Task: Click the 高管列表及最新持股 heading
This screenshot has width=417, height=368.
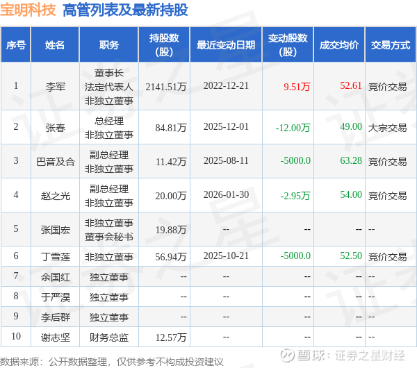Action: pos(126,10)
